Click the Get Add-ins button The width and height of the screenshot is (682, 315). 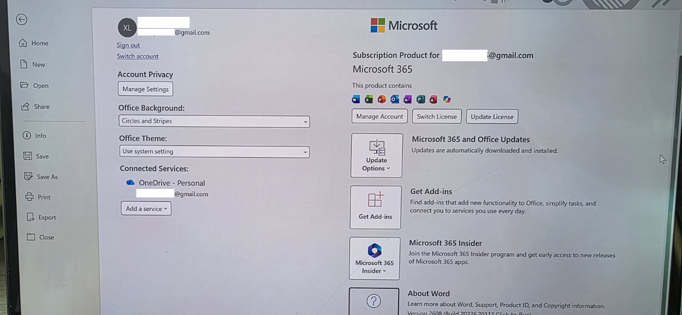click(376, 207)
